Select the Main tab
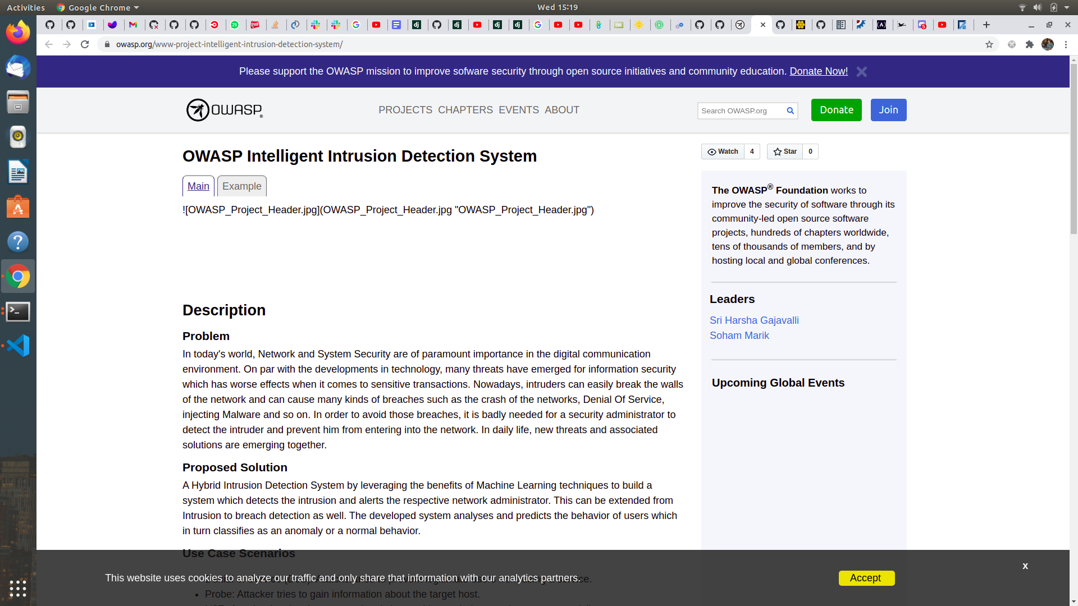This screenshot has width=1078, height=606. tap(198, 186)
